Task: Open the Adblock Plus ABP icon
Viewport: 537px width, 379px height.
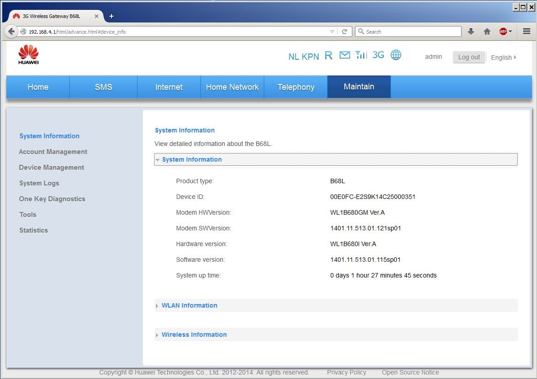Action: click(x=503, y=31)
